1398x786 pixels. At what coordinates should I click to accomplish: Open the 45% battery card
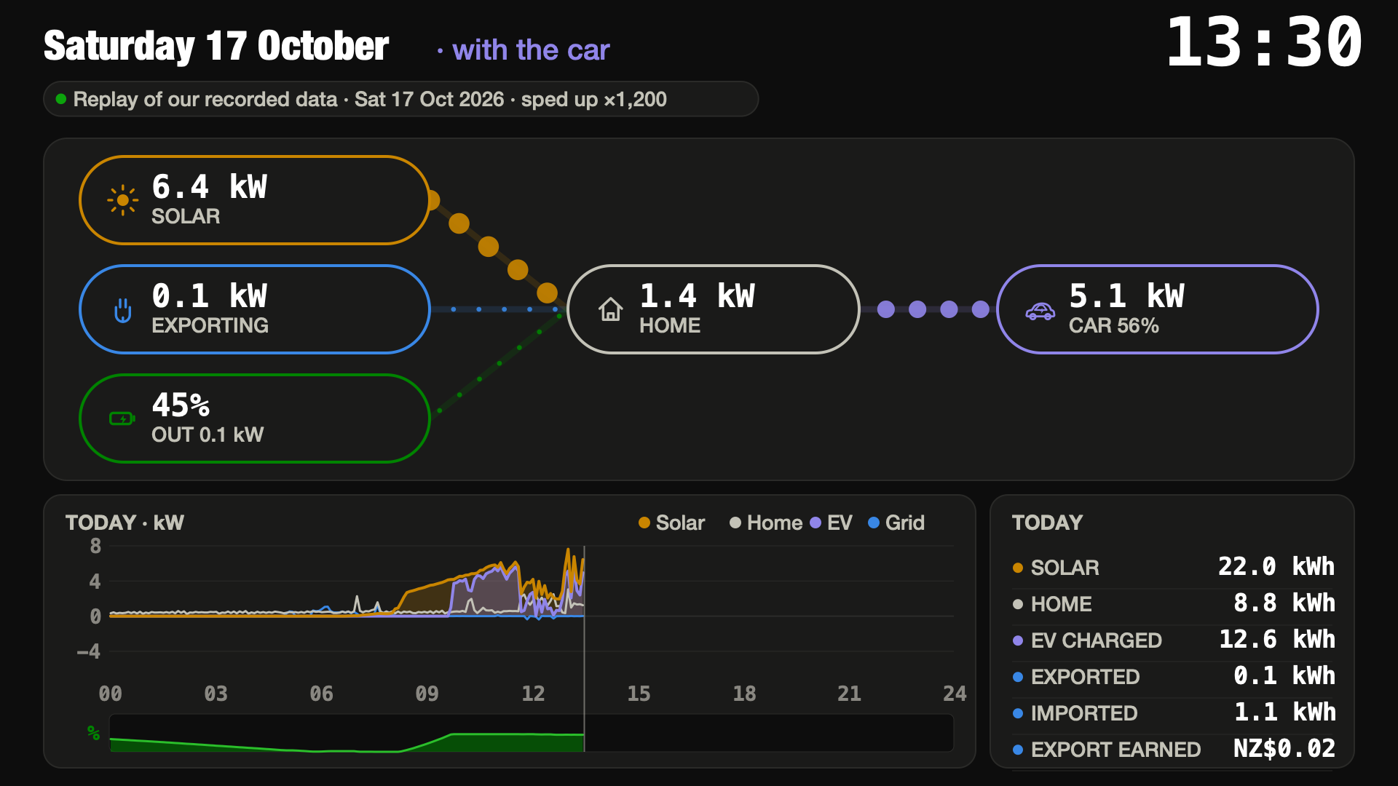tap(254, 418)
